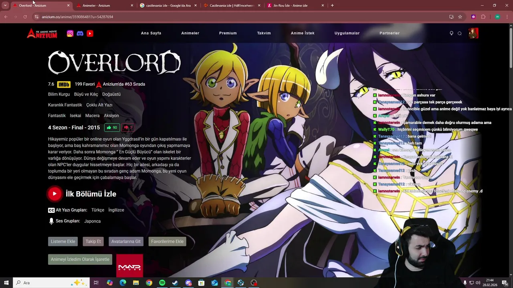Open Microsoft Edge from the taskbar
The height and width of the screenshot is (288, 513).
123,283
